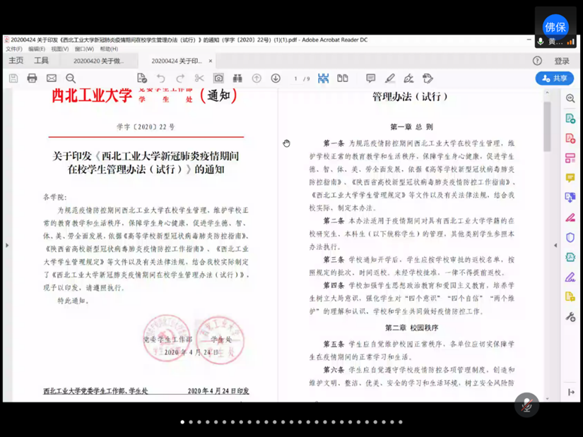583x437 pixels.
Task: Click the 登录 sign-in link
Action: [x=562, y=61]
